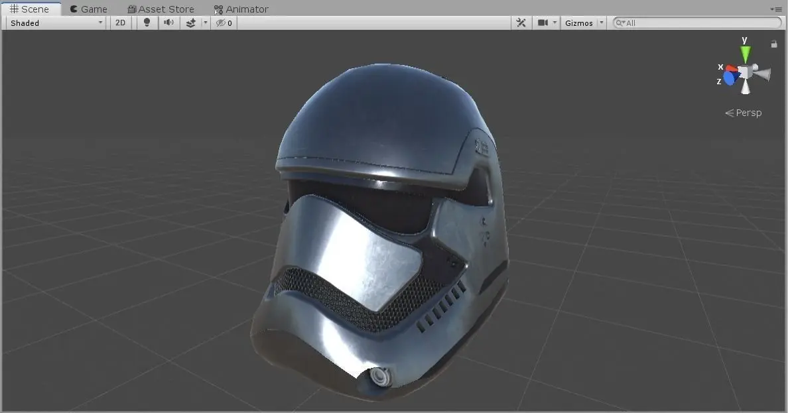The width and height of the screenshot is (788, 413).
Task: Click the gizmo center cube
Action: 746,72
